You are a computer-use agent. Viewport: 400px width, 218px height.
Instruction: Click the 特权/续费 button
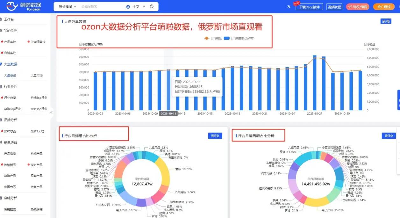coord(358,7)
